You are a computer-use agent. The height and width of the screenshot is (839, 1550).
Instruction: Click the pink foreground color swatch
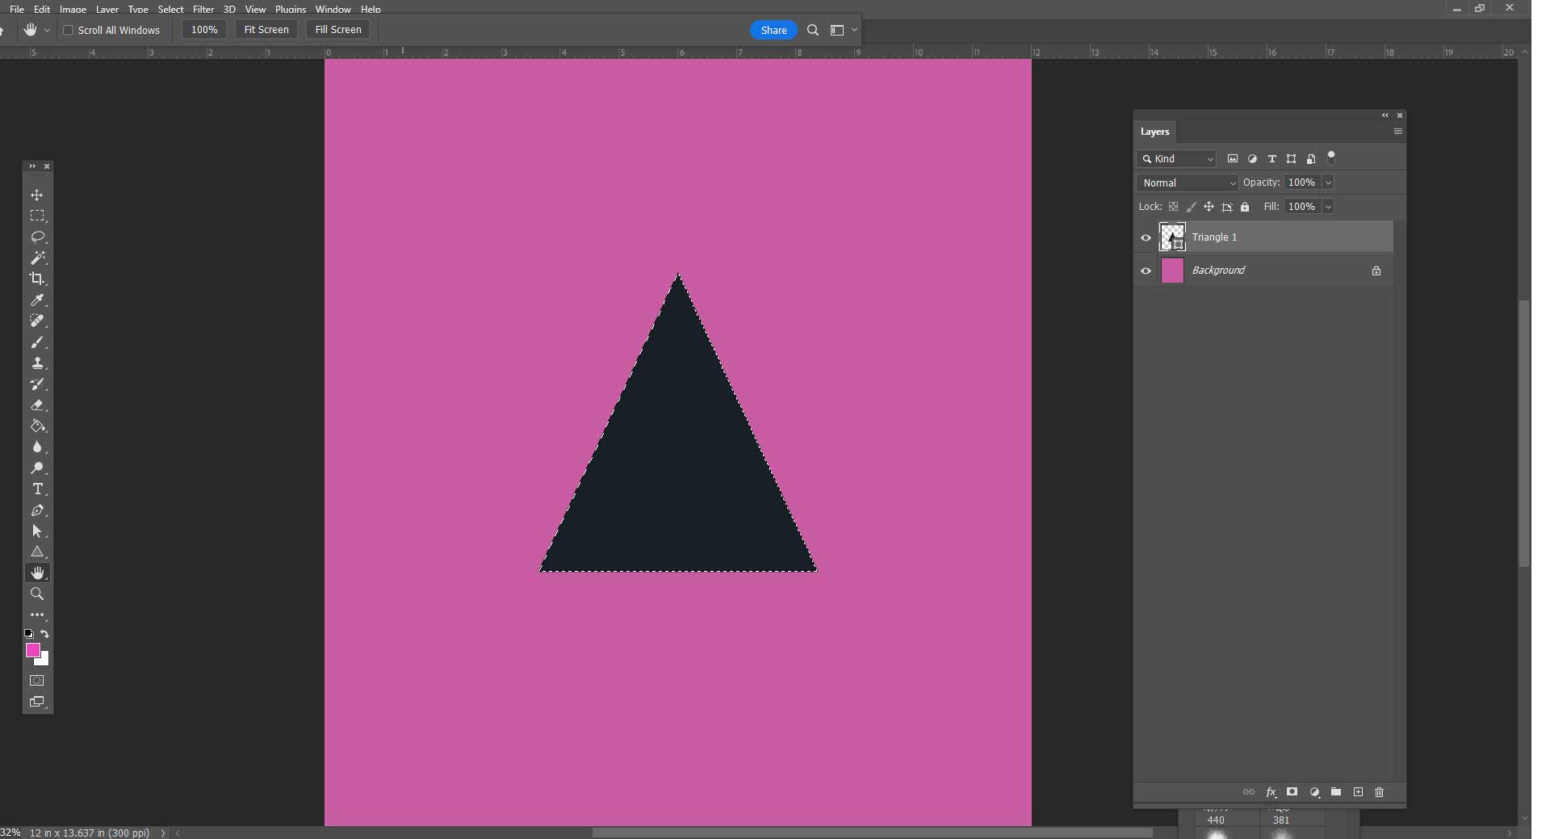point(34,651)
